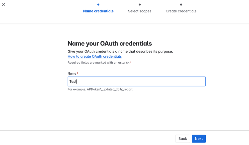Click the divider line under the step indicator
This screenshot has width=249, height=145.
click(124, 24)
